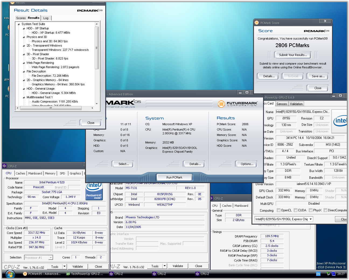Open GPU selection dropdown in GPU-Z

click(310, 219)
